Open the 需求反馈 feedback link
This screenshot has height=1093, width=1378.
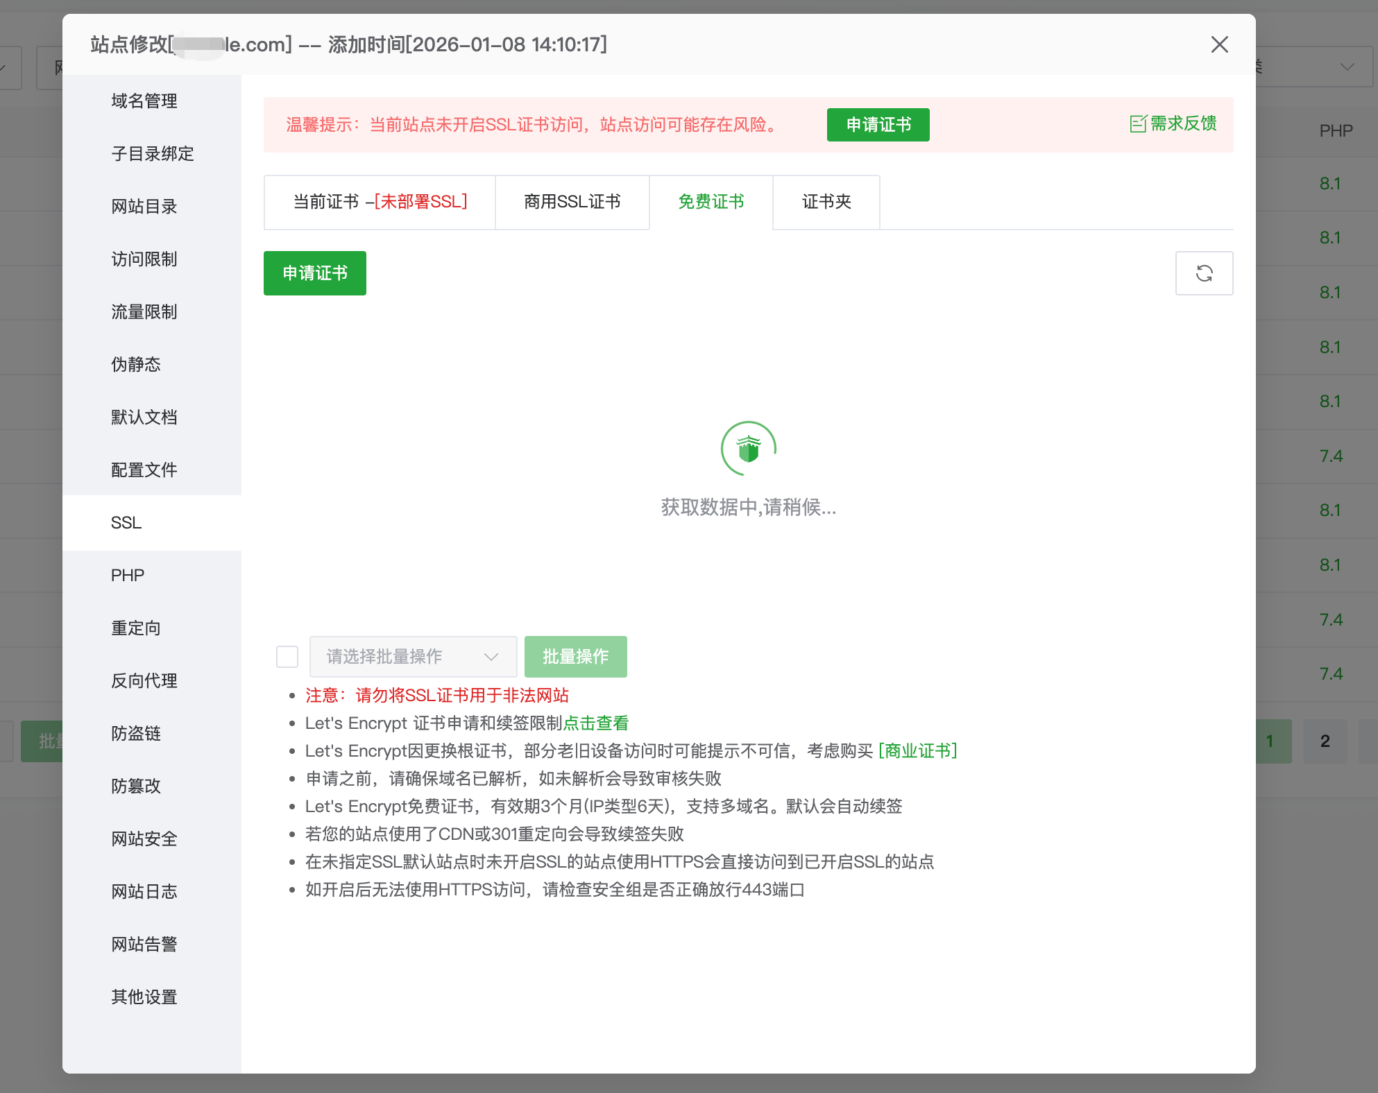pyautogui.click(x=1173, y=123)
